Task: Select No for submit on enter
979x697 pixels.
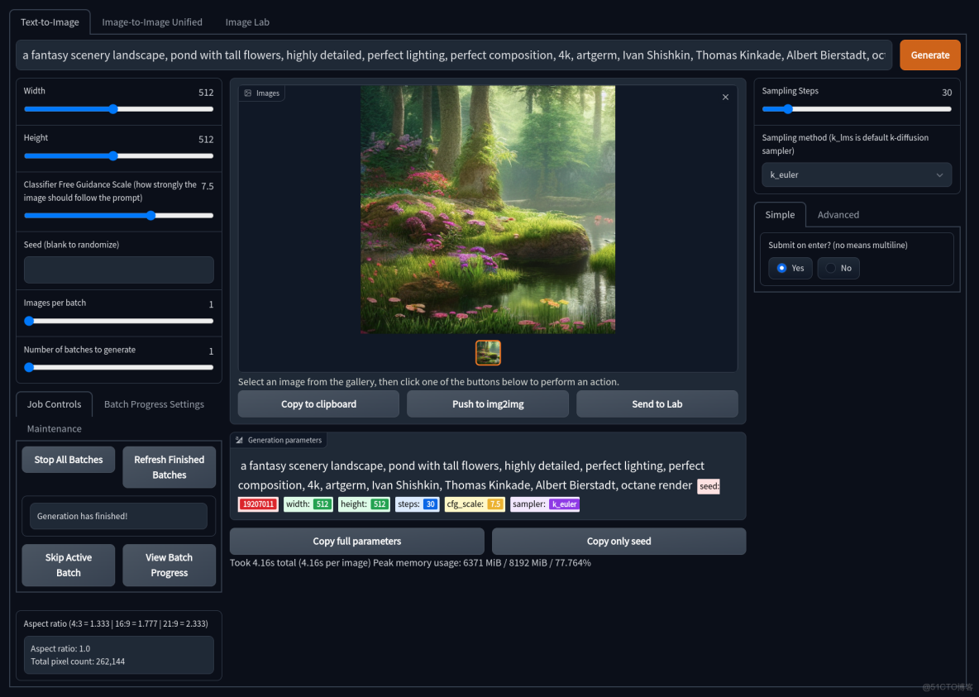Action: coord(838,267)
